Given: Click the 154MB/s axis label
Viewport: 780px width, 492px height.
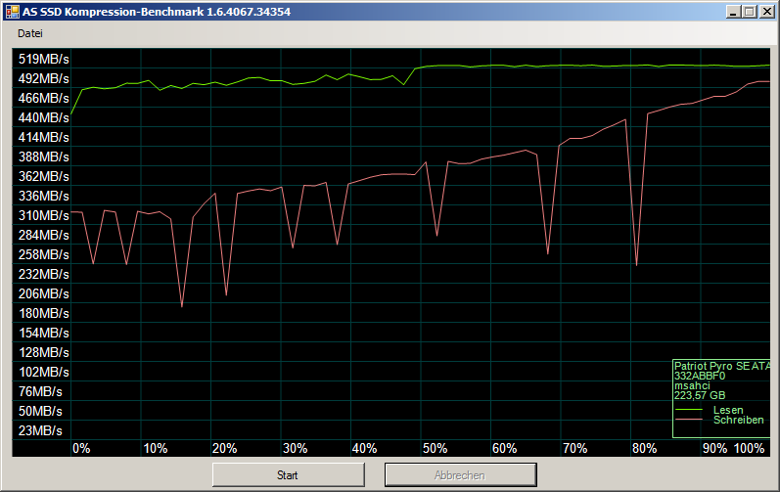Looking at the screenshot, I should pyautogui.click(x=43, y=333).
